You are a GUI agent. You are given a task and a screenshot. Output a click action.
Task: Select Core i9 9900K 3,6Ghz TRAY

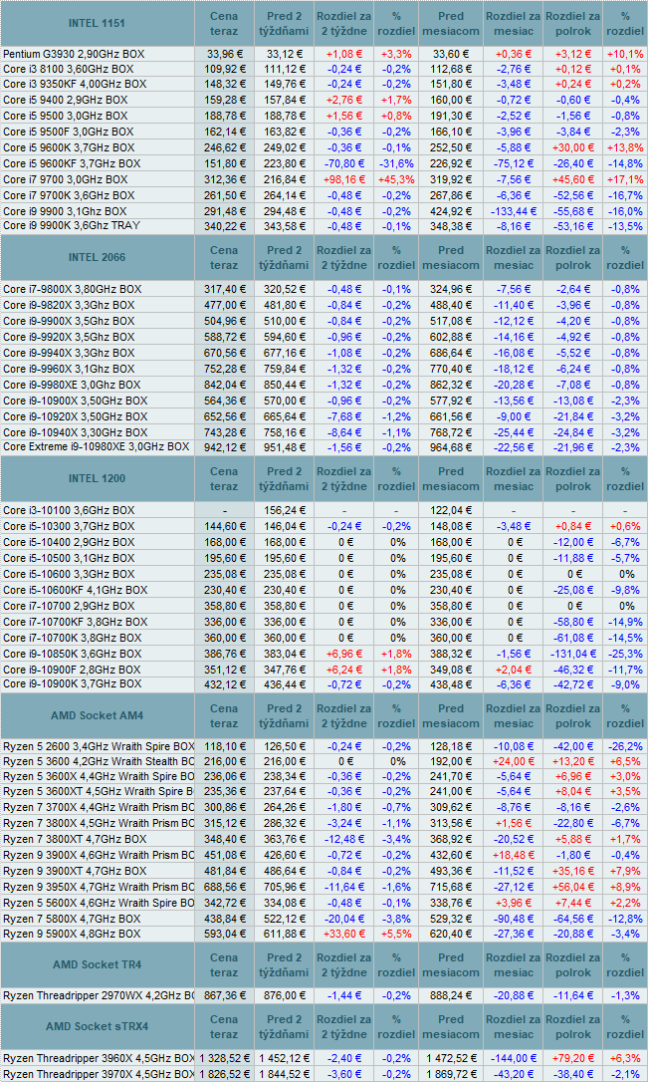[x=72, y=226]
